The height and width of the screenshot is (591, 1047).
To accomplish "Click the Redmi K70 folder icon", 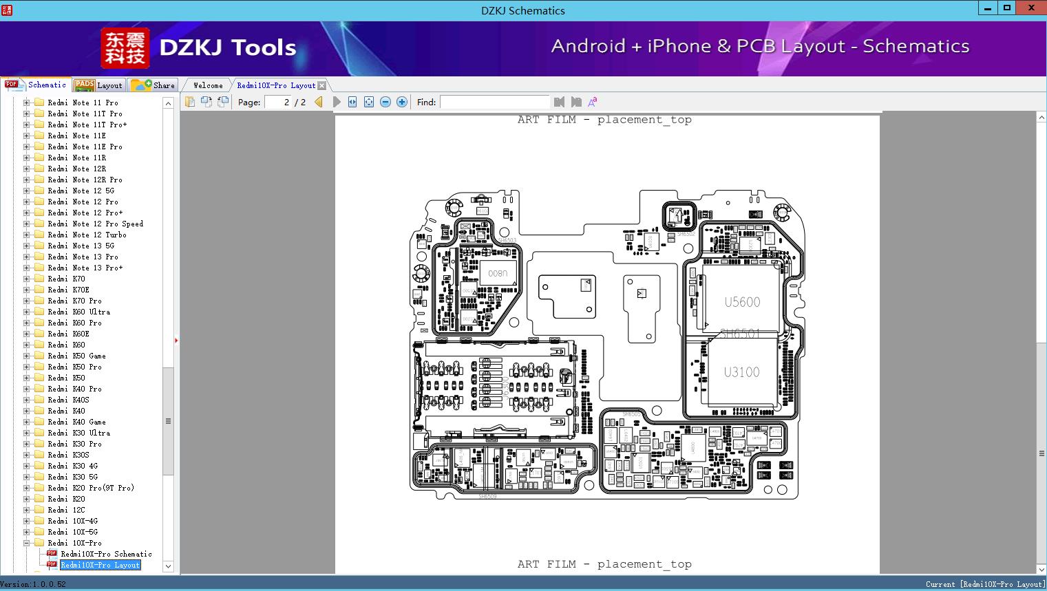I will coord(39,279).
